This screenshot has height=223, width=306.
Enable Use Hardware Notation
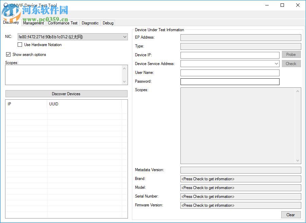pyautogui.click(x=20, y=44)
